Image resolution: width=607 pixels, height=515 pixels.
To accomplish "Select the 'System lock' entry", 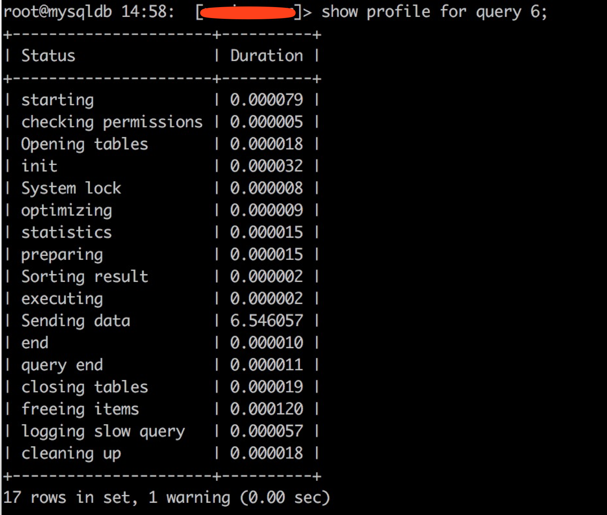I will pyautogui.click(x=71, y=188).
